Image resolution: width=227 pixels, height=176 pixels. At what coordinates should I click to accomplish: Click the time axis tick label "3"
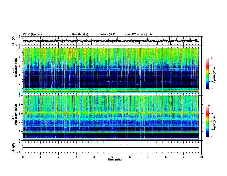[76, 157]
